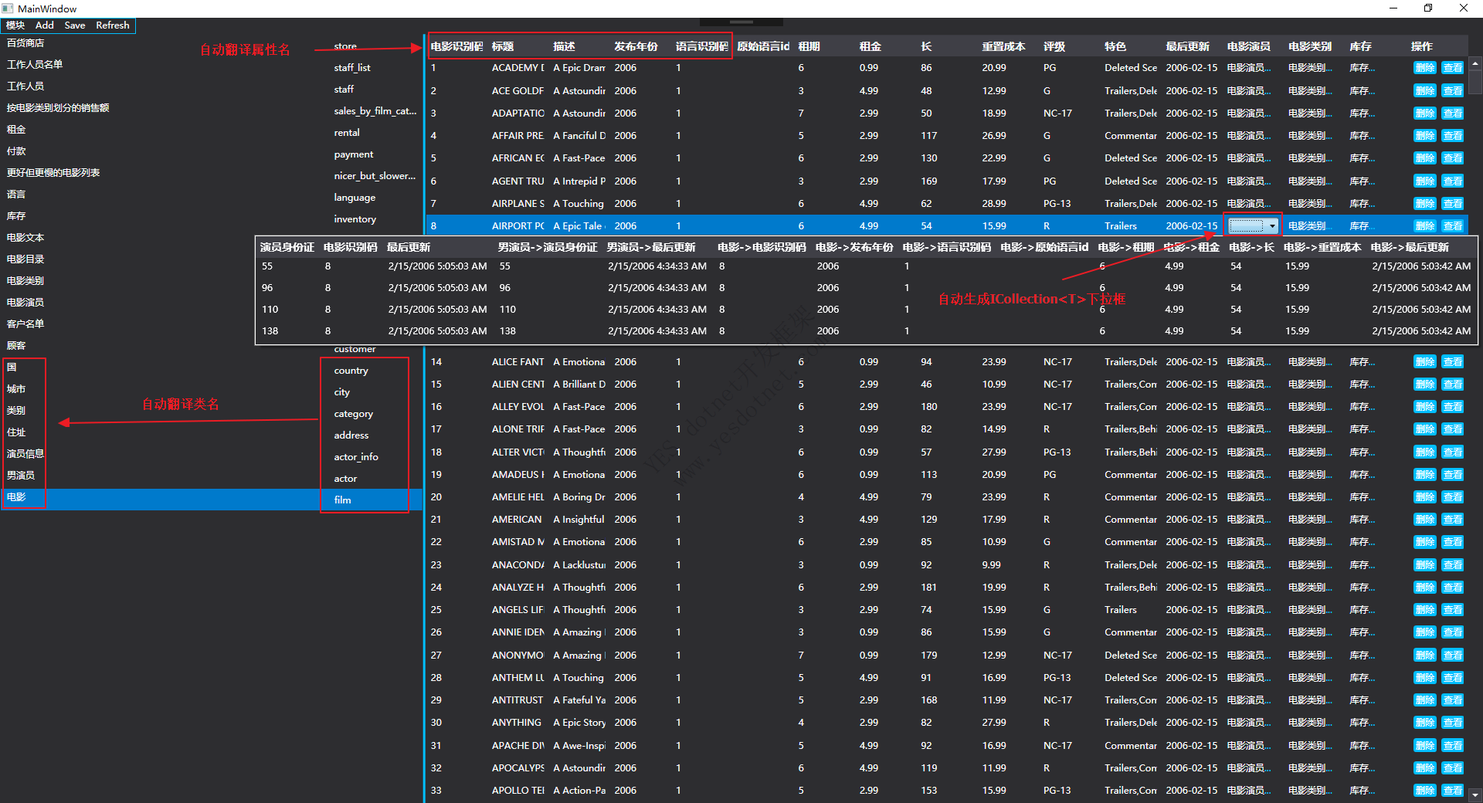
Task: Click 演员身份证 header in dropdown popup
Action: pos(287,248)
